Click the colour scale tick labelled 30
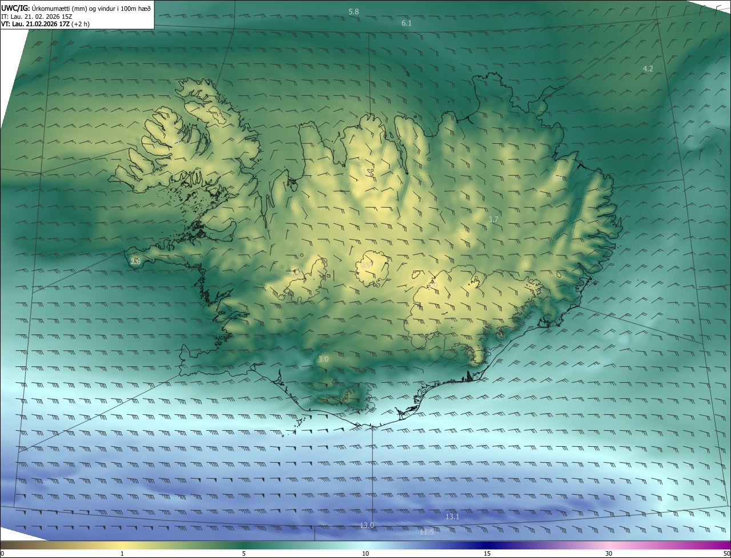The height and width of the screenshot is (558, 731). click(609, 553)
